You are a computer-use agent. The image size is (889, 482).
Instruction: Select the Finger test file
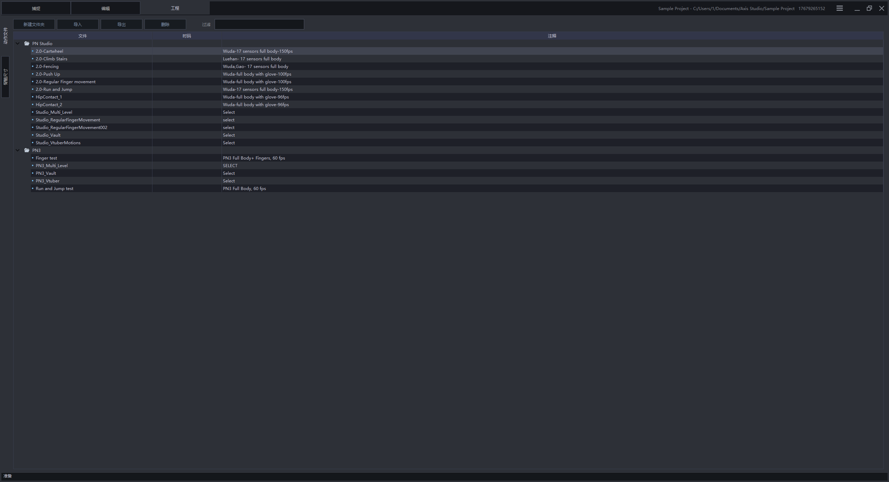tap(46, 158)
